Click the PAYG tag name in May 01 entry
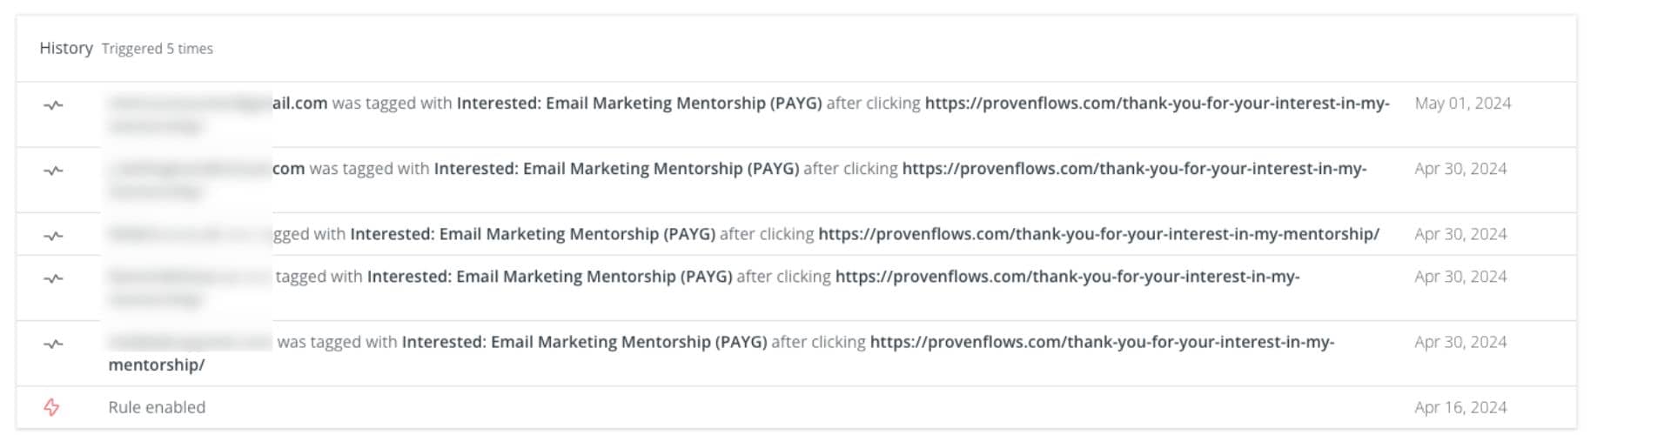This screenshot has width=1671, height=435. [639, 104]
